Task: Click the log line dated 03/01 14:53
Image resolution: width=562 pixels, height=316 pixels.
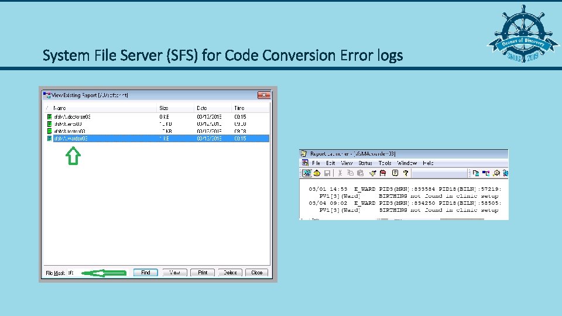Action: (405, 189)
